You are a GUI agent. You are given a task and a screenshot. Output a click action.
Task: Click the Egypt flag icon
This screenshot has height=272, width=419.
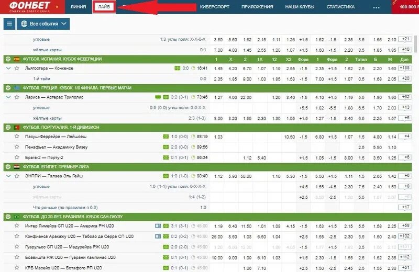[x=17, y=167]
